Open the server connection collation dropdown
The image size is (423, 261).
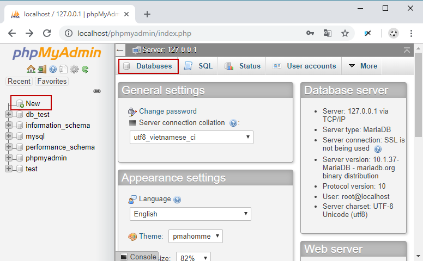pyautogui.click(x=191, y=138)
